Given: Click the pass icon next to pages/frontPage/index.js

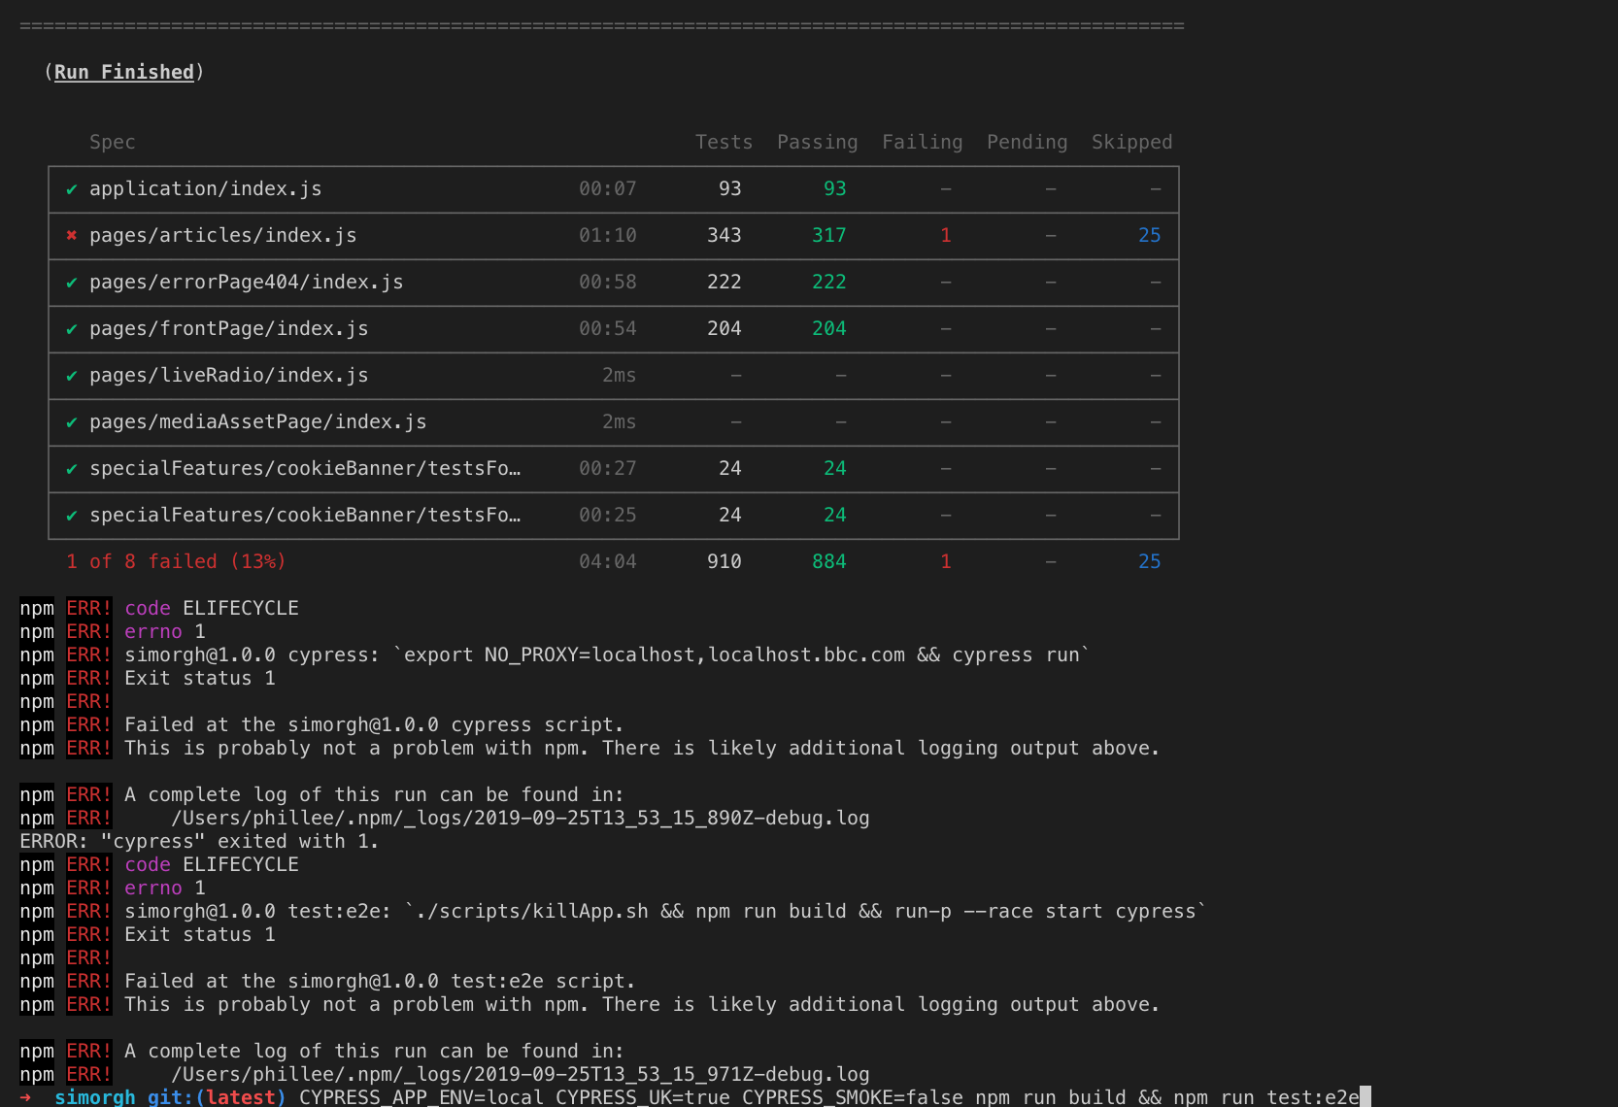Looking at the screenshot, I should 71,329.
